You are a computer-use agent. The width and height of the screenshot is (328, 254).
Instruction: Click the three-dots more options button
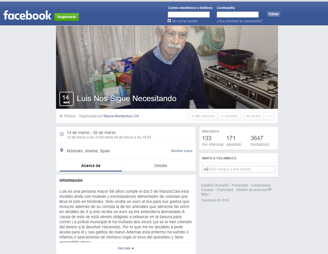coord(269,116)
